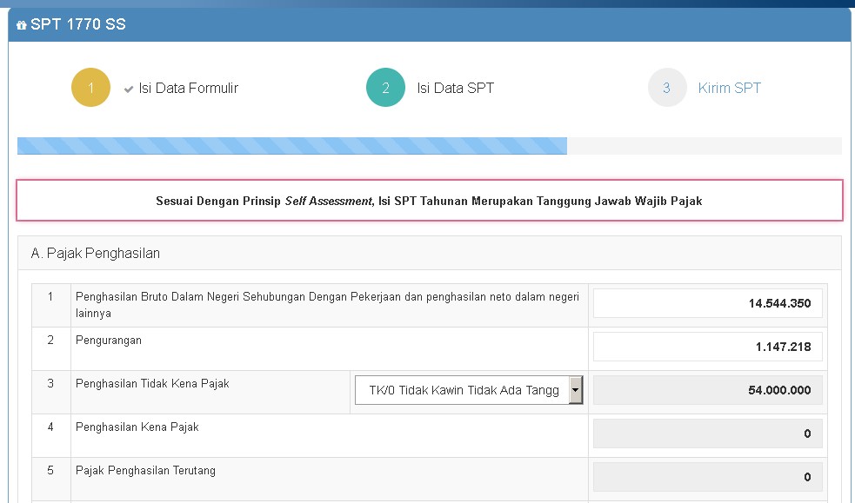The height and width of the screenshot is (503, 855).
Task: Click the Self Assessment notice banner
Action: (x=429, y=201)
